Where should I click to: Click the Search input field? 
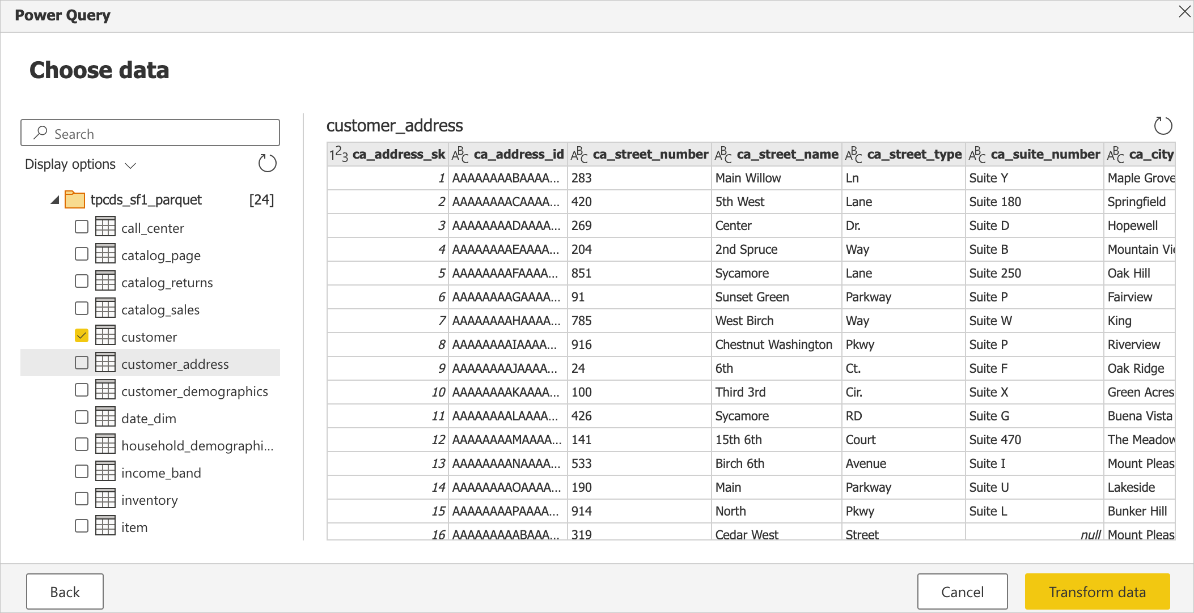[x=152, y=133]
